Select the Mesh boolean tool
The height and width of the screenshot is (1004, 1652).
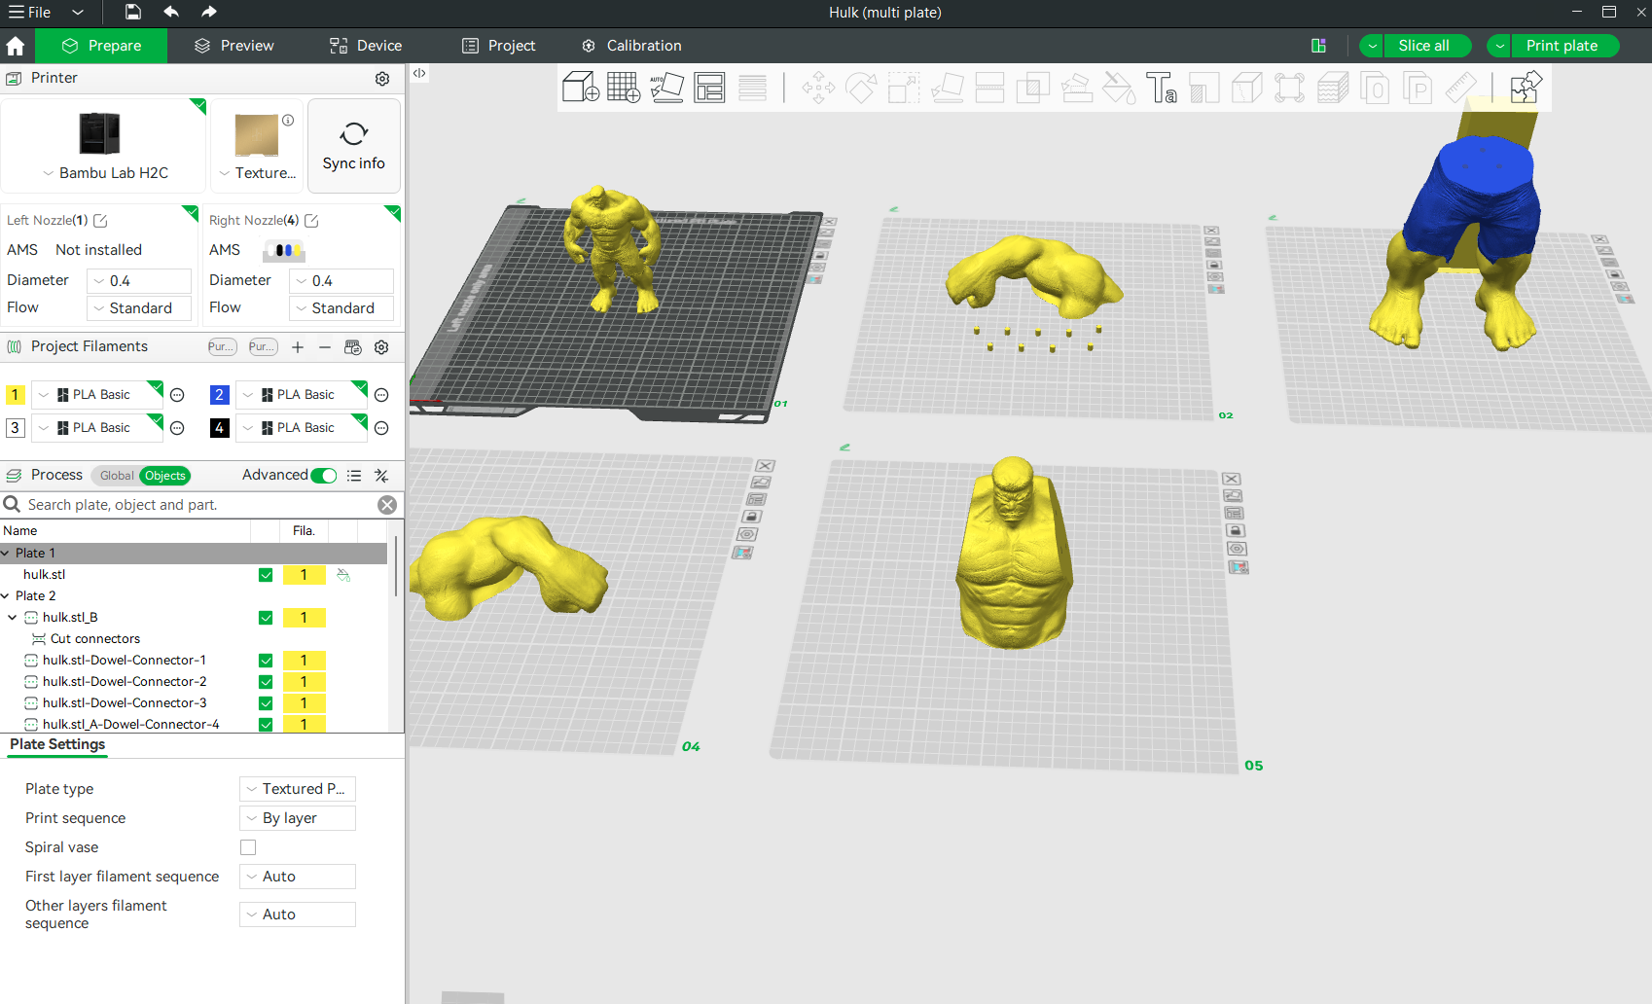click(1032, 88)
